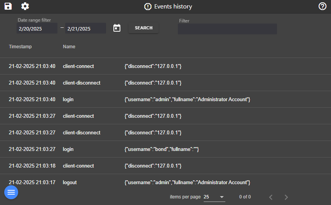
Task: Select the first client-connect event row
Action: click(165, 66)
